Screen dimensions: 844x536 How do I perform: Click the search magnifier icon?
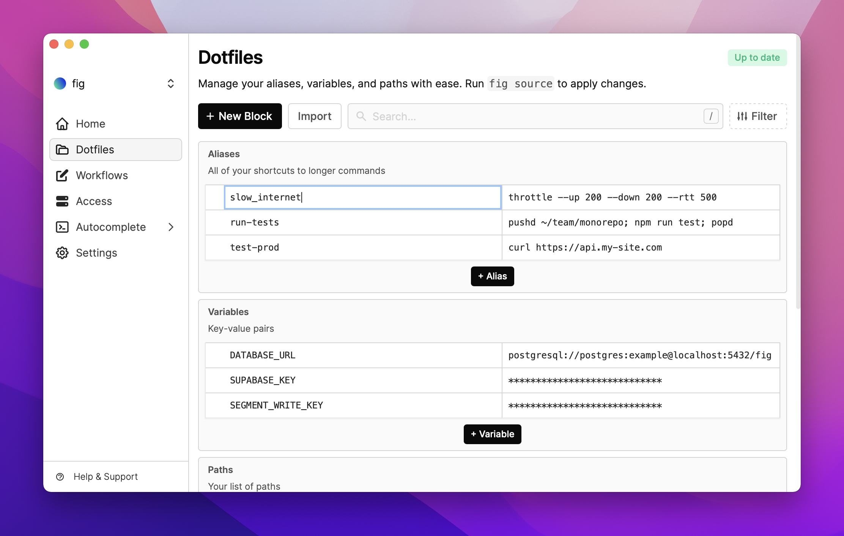[x=361, y=116]
